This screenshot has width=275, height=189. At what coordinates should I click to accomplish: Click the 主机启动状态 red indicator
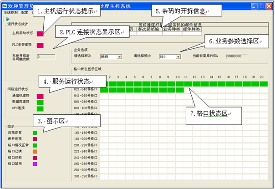(40, 34)
